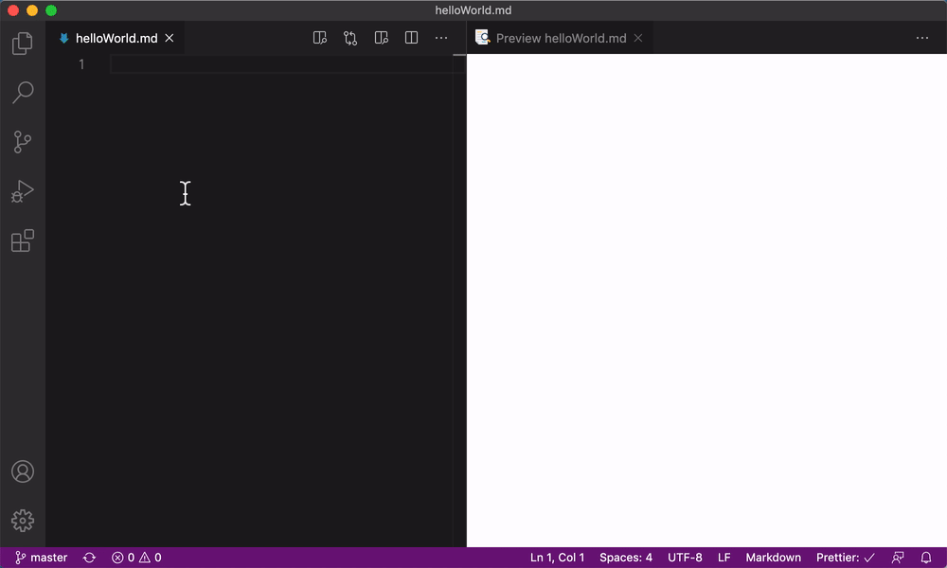The height and width of the screenshot is (568, 947).
Task: Click Ln 1, Col 1 status entry
Action: (x=558, y=558)
